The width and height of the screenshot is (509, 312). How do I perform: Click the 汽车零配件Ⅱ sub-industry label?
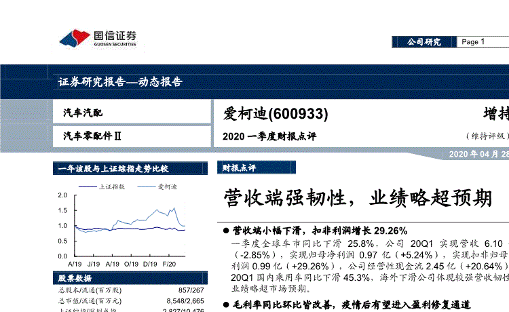pyautogui.click(x=92, y=136)
